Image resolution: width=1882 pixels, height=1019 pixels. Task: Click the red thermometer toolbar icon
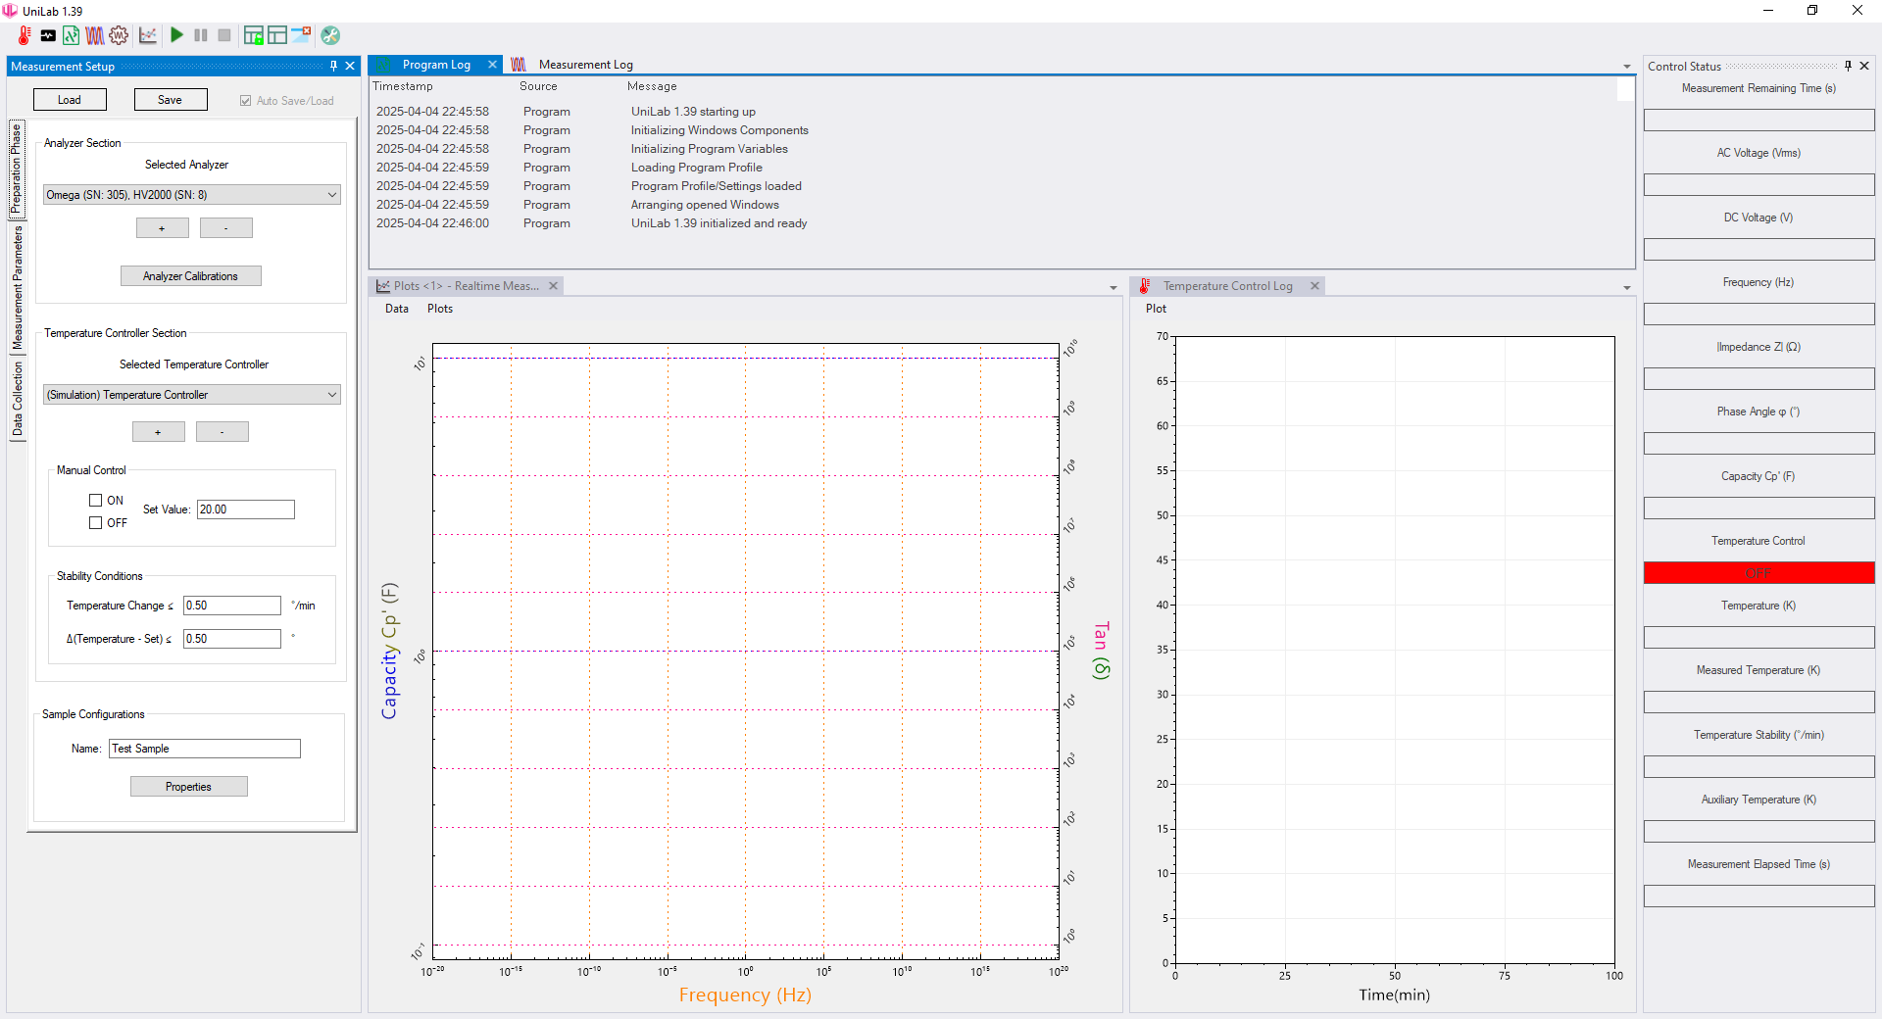pyautogui.click(x=25, y=35)
